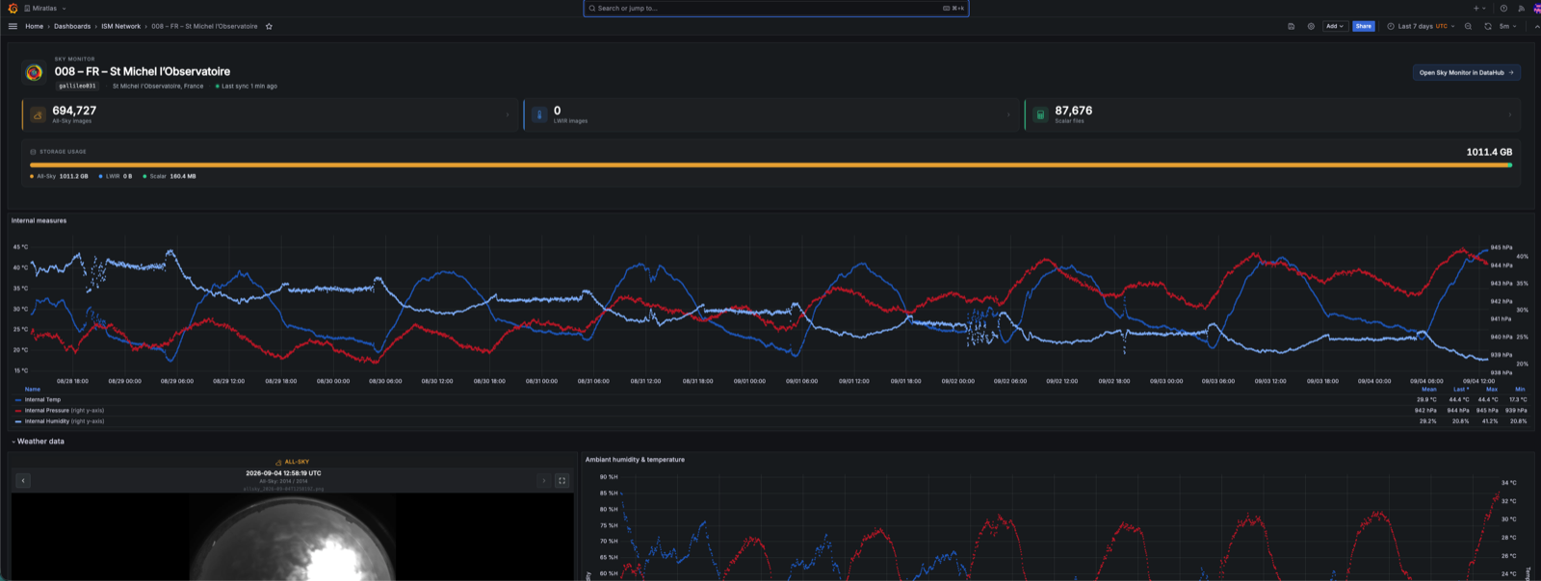The image size is (1541, 581).
Task: Open the user profile avatar
Action: click(1537, 8)
